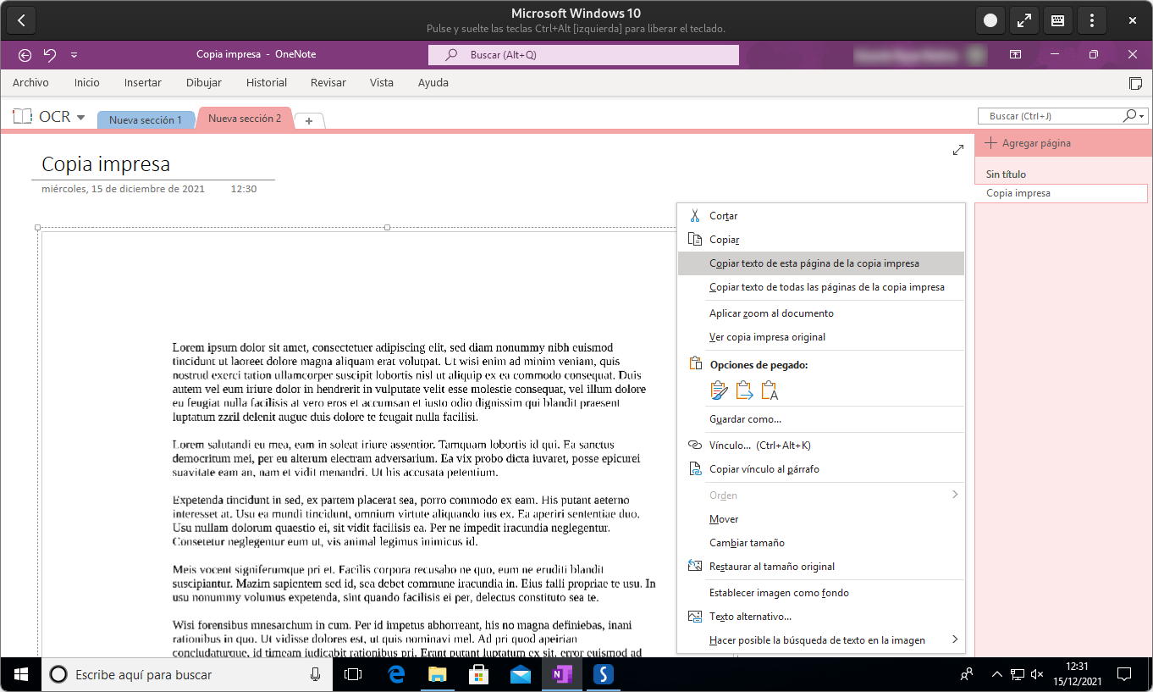This screenshot has height=692, width=1153.
Task: Expand the OCR notebook dropdown
Action: 81,117
